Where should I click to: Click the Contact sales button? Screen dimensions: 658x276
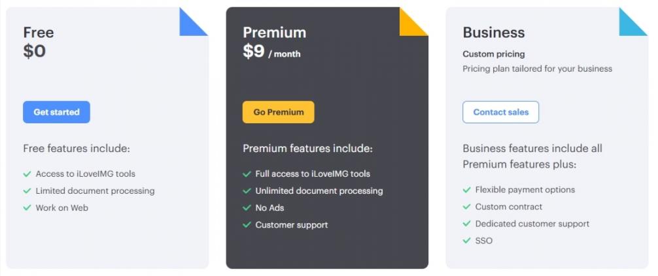click(x=500, y=112)
